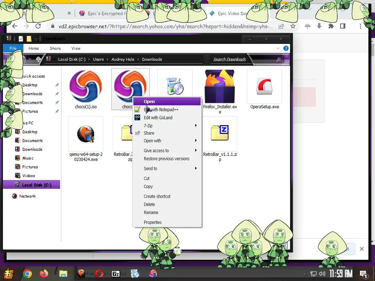Open Firefox from the taskbar
The width and height of the screenshot is (375, 281).
tap(44, 274)
